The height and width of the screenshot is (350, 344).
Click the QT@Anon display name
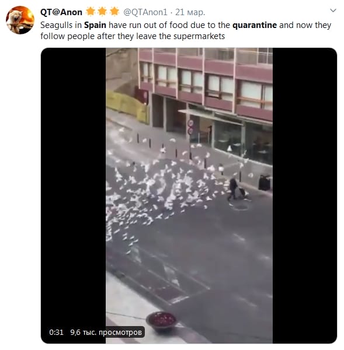tap(61, 12)
